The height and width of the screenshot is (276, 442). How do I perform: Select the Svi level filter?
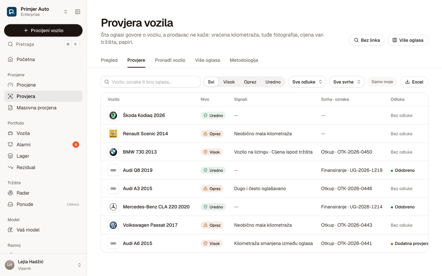[211, 82]
